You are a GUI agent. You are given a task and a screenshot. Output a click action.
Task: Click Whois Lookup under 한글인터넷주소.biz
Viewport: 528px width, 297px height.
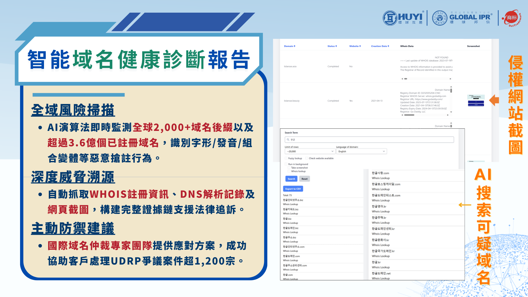pos(290,204)
